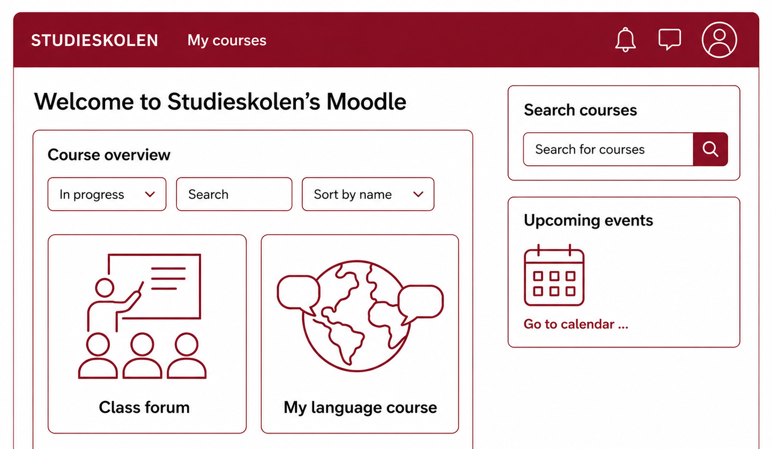Click the Course overview heading
772x449 pixels.
pos(109,155)
